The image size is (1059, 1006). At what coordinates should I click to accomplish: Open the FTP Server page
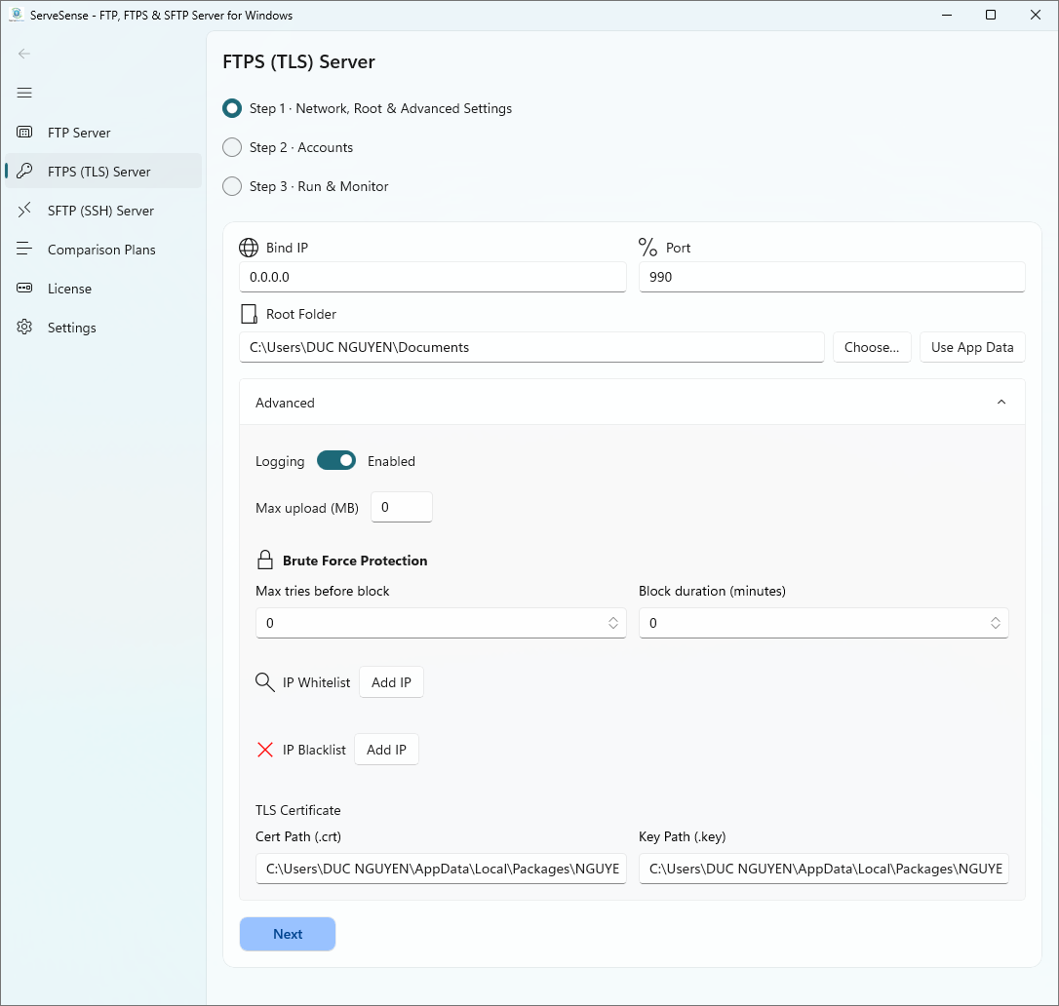click(103, 133)
